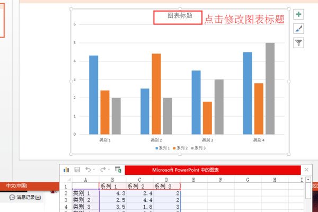
Task: Select cell with value 2.5
Action: pyautogui.click(x=112, y=200)
